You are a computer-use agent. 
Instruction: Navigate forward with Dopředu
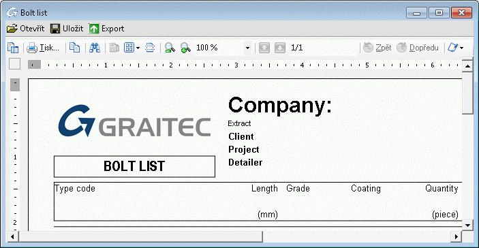pos(418,48)
